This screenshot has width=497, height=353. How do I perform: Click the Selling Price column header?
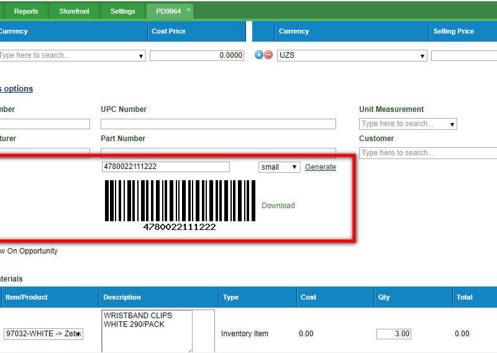tap(463, 32)
